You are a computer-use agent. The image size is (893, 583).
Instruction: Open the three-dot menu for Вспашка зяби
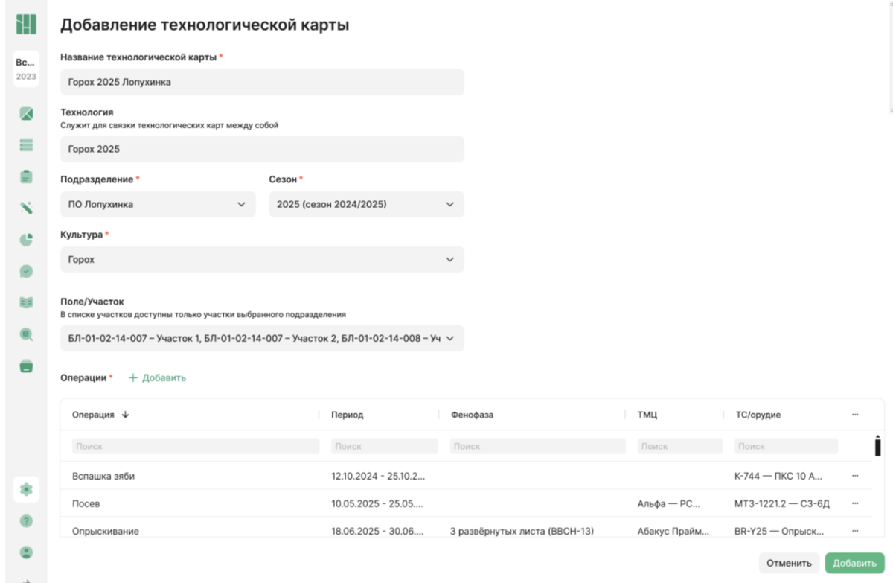point(855,476)
